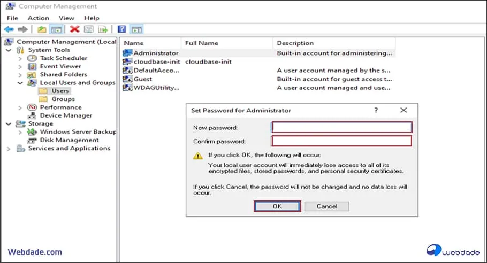
Task: Collapse the Local Users and Groups node
Action: tap(20, 83)
